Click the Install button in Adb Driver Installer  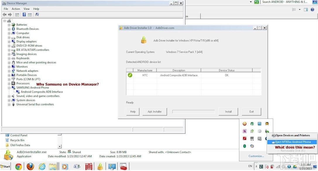tap(228, 111)
